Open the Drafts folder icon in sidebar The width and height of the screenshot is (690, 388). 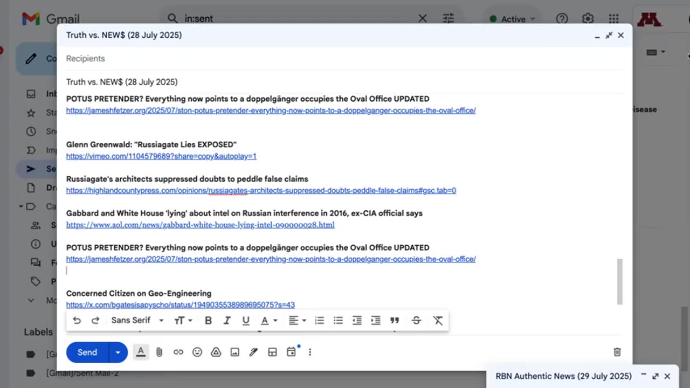click(31, 188)
